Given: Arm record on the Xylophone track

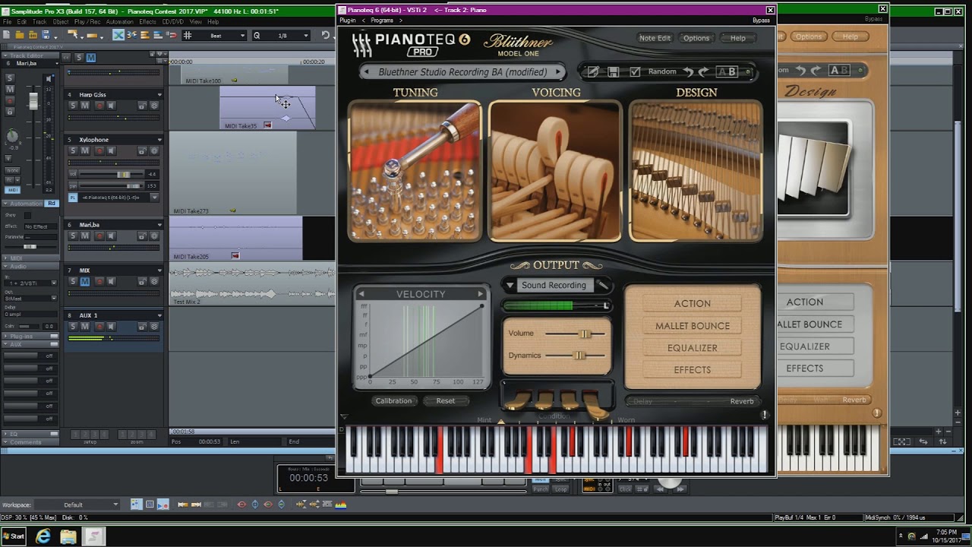Looking at the screenshot, I should (99, 150).
